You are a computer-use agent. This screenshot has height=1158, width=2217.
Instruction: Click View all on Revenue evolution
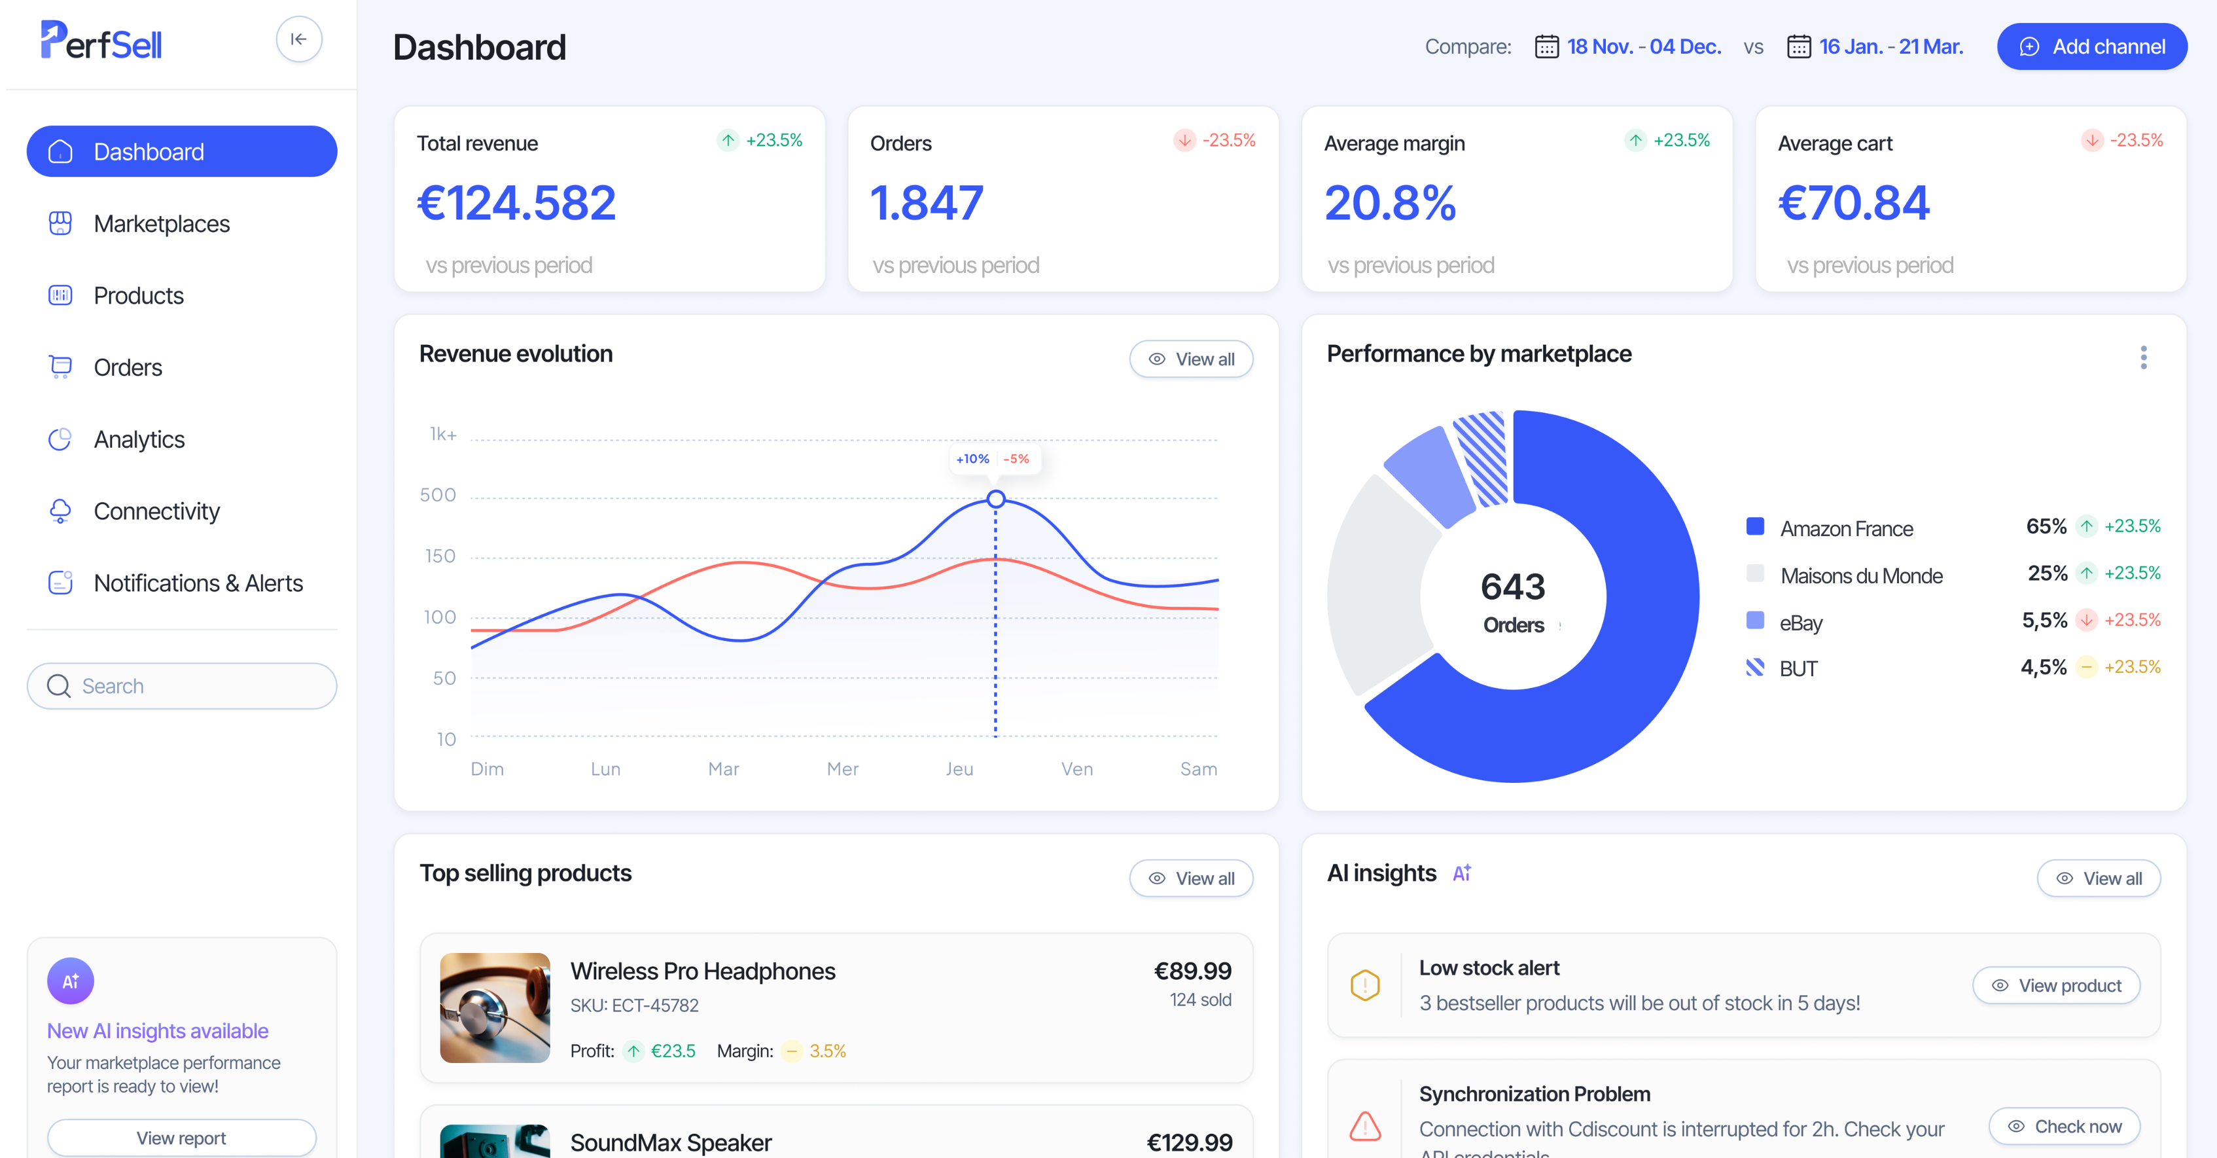[x=1191, y=359]
